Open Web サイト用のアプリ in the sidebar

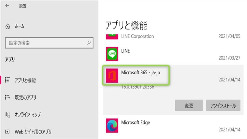tap(33, 132)
